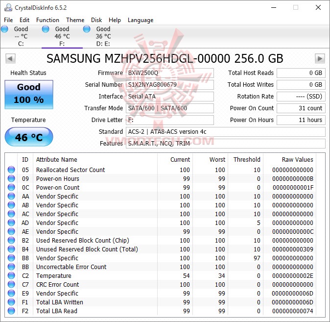The height and width of the screenshot is (322, 330).
Task: Click status orb of Temperature C2 row
Action: (11, 275)
